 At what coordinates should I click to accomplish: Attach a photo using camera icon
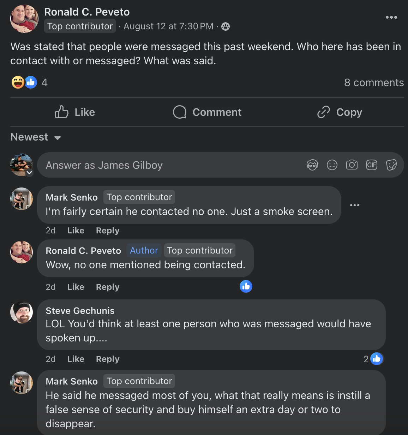click(x=352, y=165)
